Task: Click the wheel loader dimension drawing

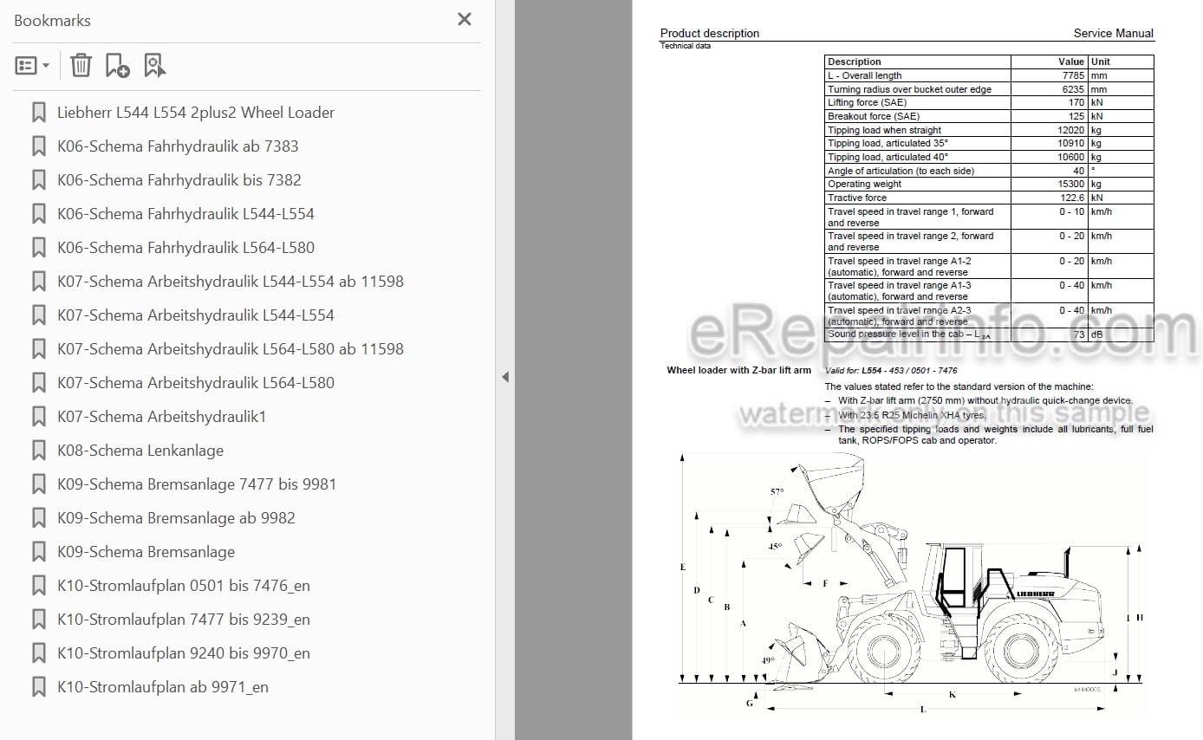Action: coord(912,582)
